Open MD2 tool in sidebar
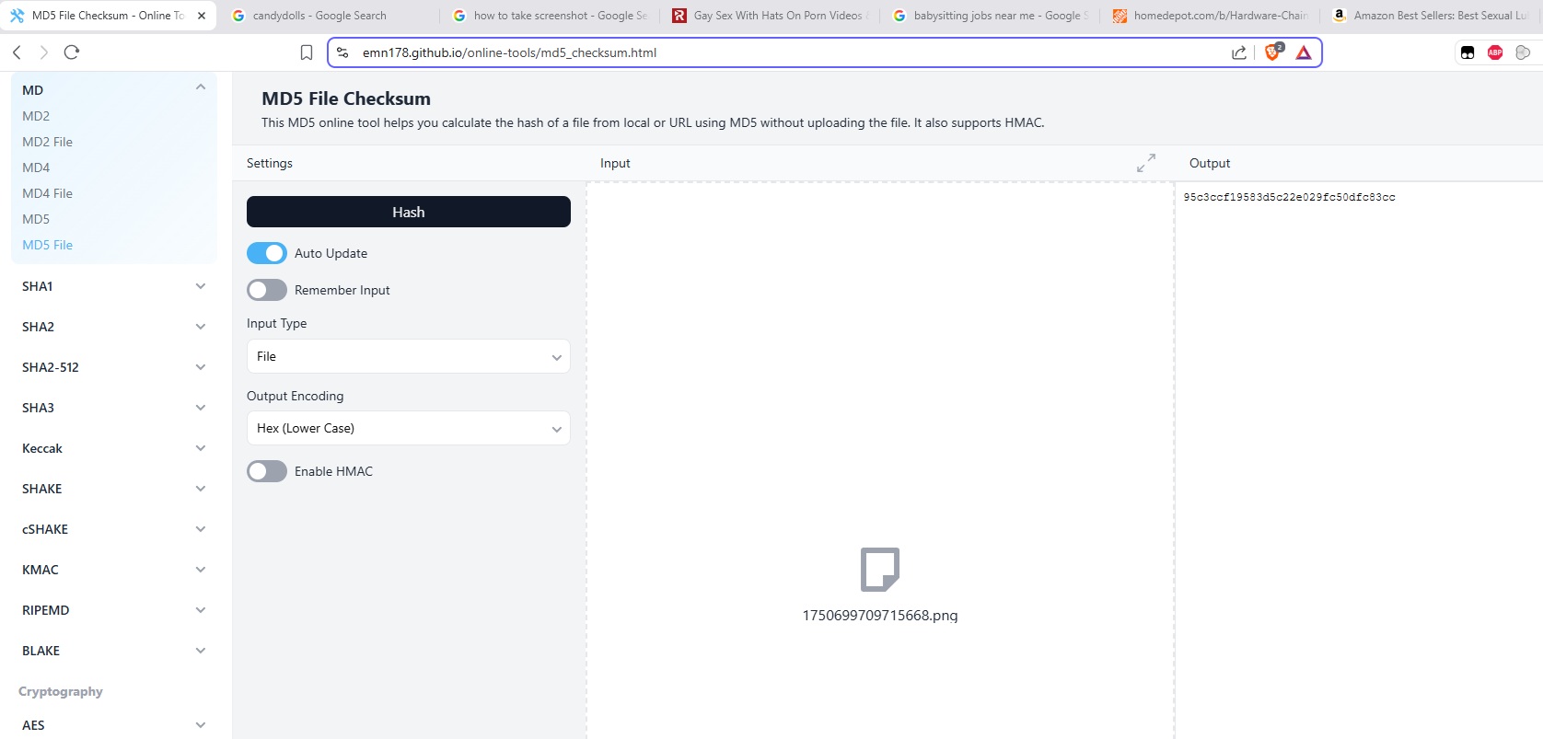This screenshot has height=739, width=1543. [x=36, y=116]
